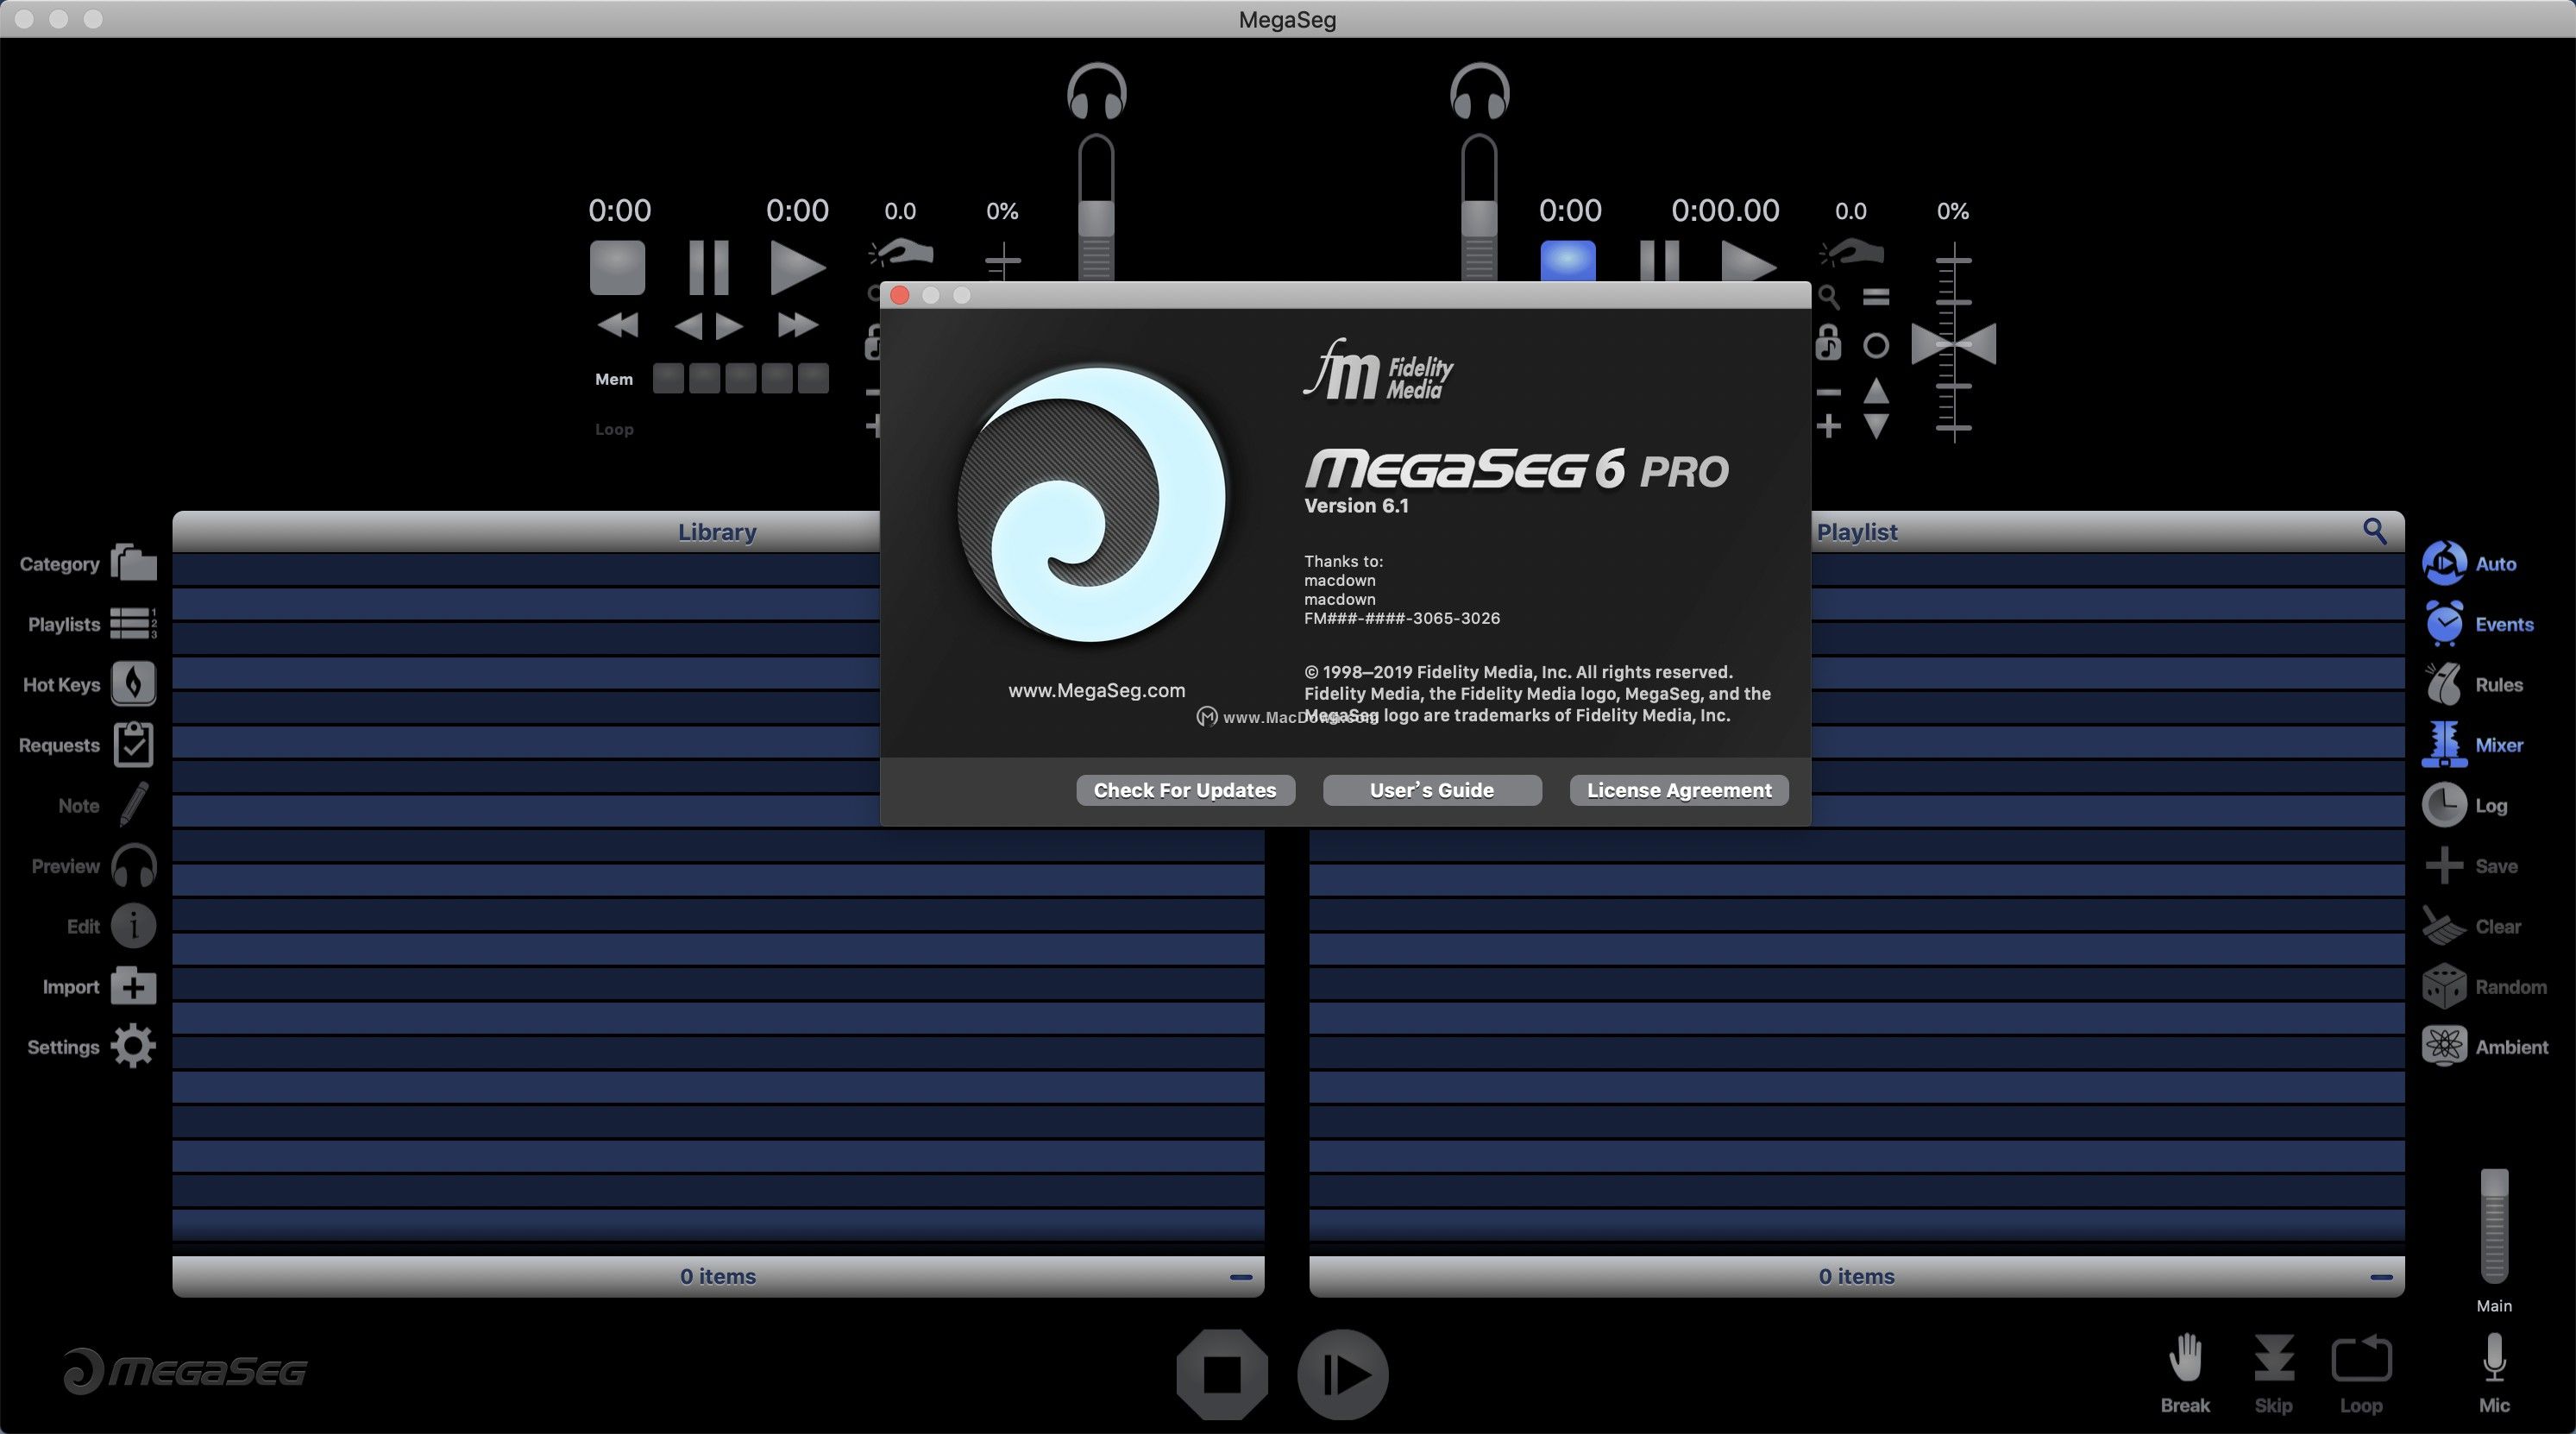2576x1434 pixels.
Task: Click the Playlist 0 items status
Action: [x=1856, y=1276]
